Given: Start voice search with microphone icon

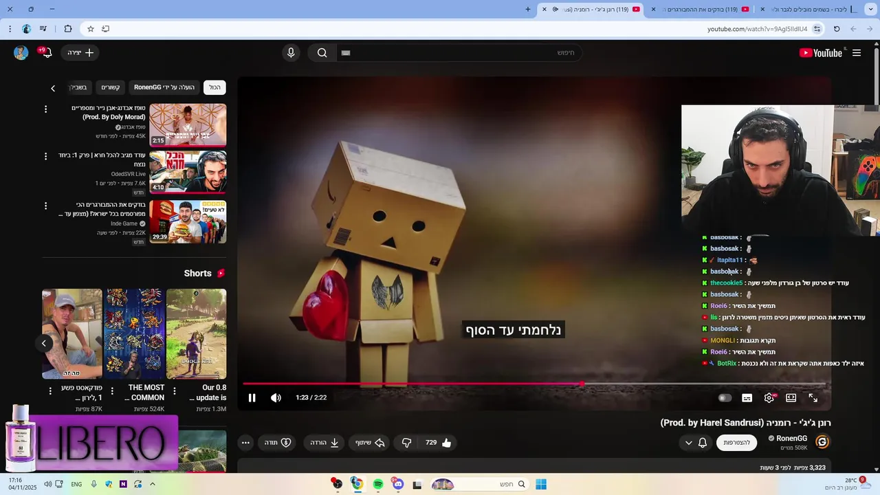Looking at the screenshot, I should click(291, 53).
